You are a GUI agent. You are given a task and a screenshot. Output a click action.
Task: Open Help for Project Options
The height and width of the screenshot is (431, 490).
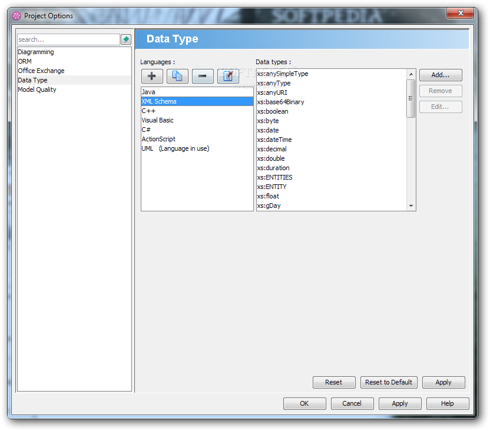pyautogui.click(x=448, y=403)
